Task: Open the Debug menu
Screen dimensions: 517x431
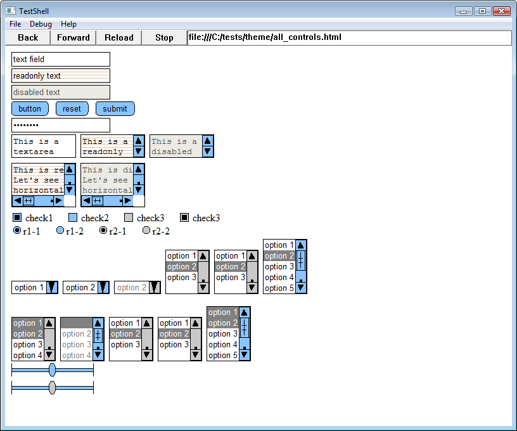Action: pyautogui.click(x=41, y=24)
